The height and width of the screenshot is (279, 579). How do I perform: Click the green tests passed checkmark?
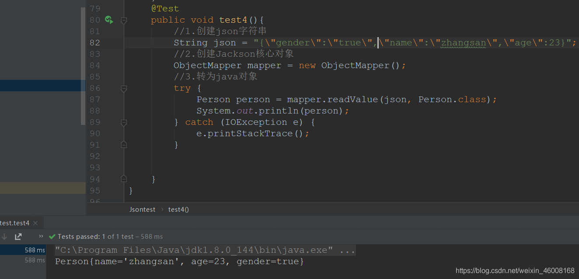[x=52, y=236]
